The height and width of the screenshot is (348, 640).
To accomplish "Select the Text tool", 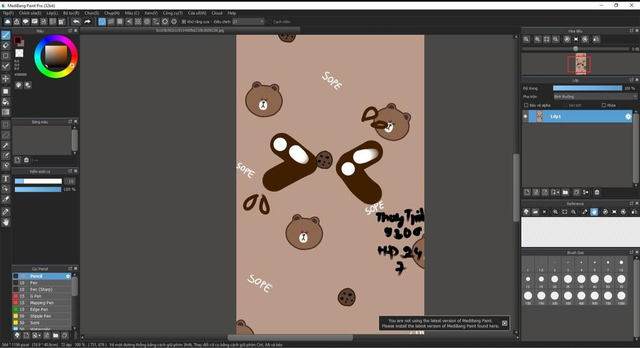I will coord(6,178).
